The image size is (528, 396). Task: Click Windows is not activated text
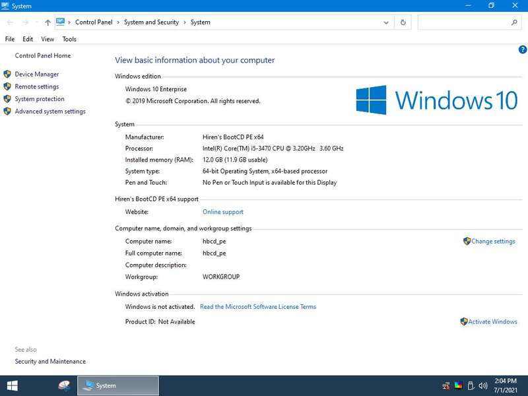point(160,307)
